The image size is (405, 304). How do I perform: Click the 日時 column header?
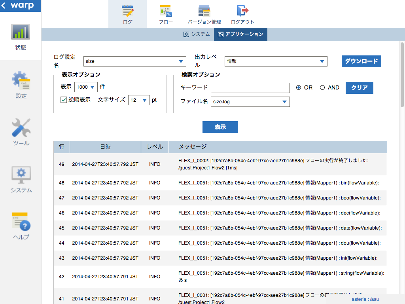(105, 147)
